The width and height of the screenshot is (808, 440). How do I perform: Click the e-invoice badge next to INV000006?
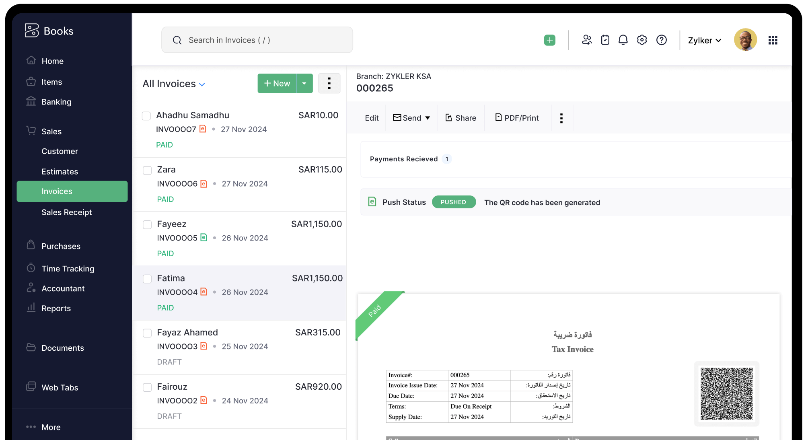click(204, 183)
